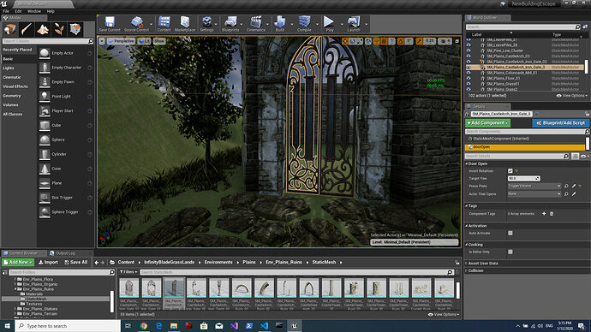
Task: Toggle visibility of SM_Plains_Grass01
Action: 469,84
